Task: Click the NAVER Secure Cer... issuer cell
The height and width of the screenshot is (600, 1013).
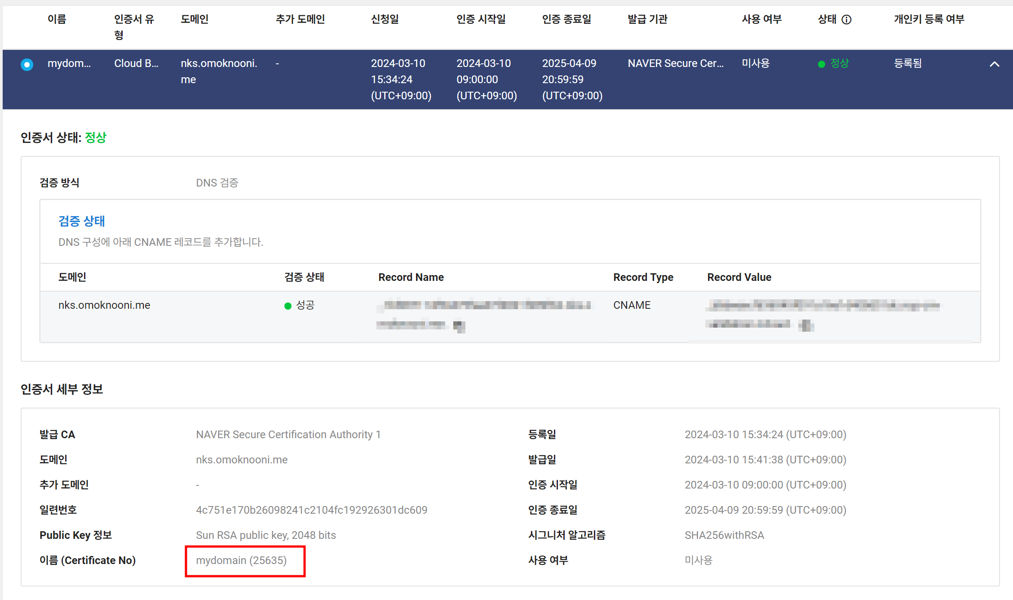Action: point(676,63)
